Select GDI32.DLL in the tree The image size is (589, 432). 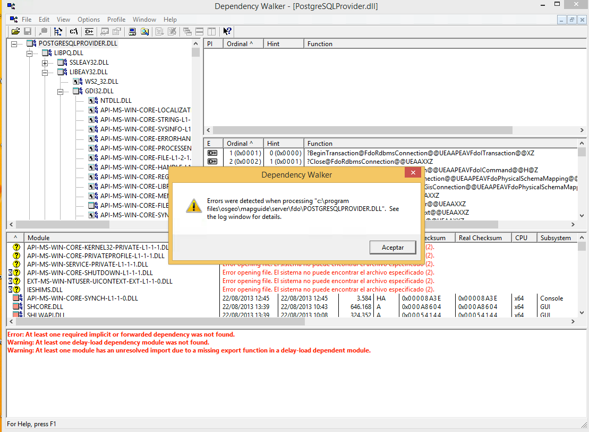pos(99,91)
